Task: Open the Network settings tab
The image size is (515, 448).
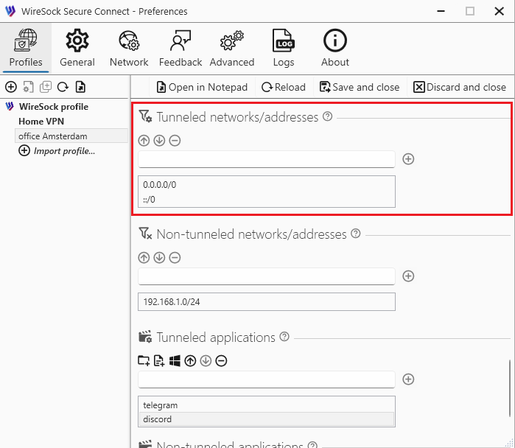Action: tap(129, 48)
